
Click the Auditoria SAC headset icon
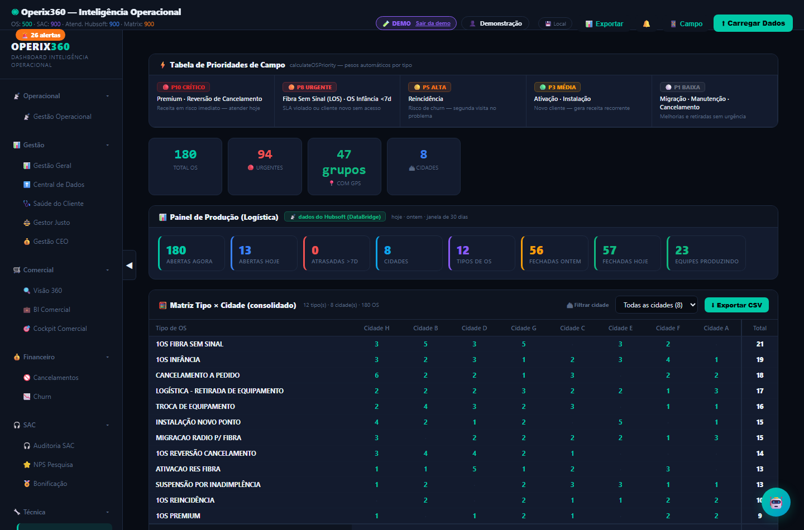(x=27, y=446)
